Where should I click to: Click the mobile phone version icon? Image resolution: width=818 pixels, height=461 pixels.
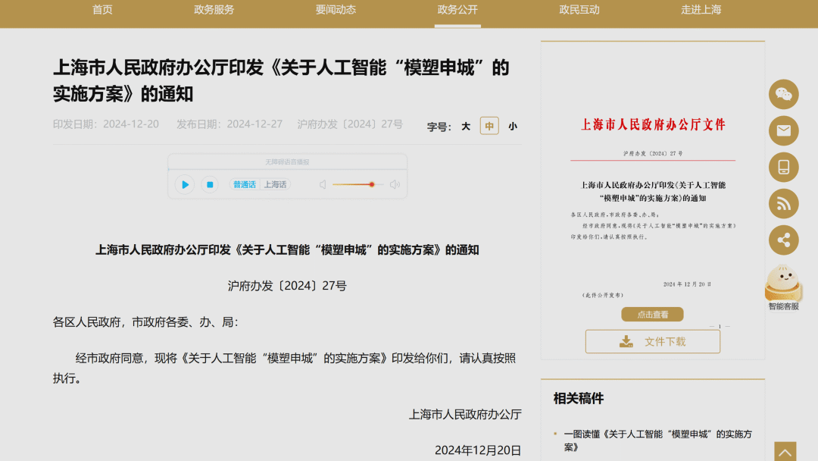(784, 167)
